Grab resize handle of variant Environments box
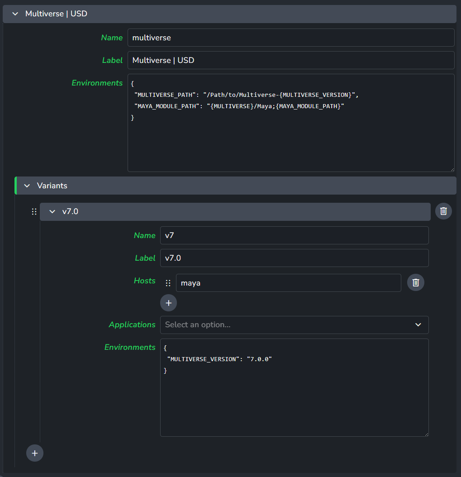 426,434
